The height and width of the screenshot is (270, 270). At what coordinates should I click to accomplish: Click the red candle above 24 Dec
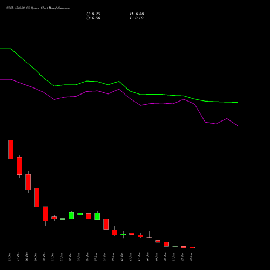pos(19,166)
